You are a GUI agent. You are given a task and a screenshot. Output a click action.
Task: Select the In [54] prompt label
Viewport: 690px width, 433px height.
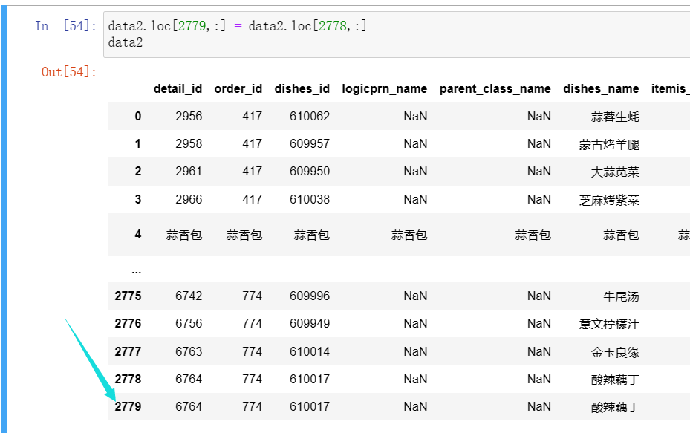click(x=65, y=26)
